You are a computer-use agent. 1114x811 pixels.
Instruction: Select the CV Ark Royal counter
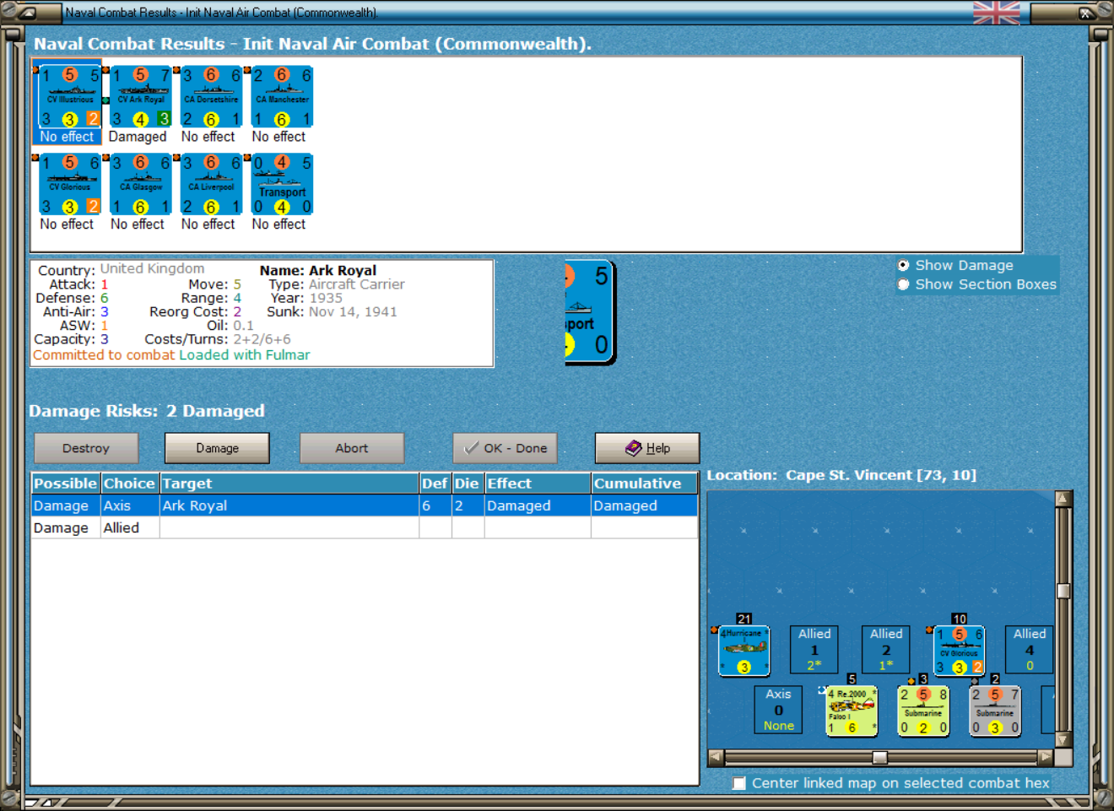click(141, 97)
